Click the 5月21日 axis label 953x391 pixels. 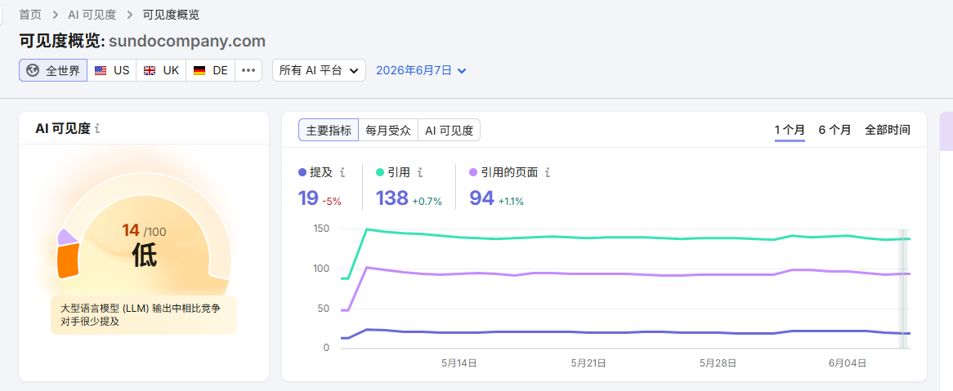click(x=588, y=363)
